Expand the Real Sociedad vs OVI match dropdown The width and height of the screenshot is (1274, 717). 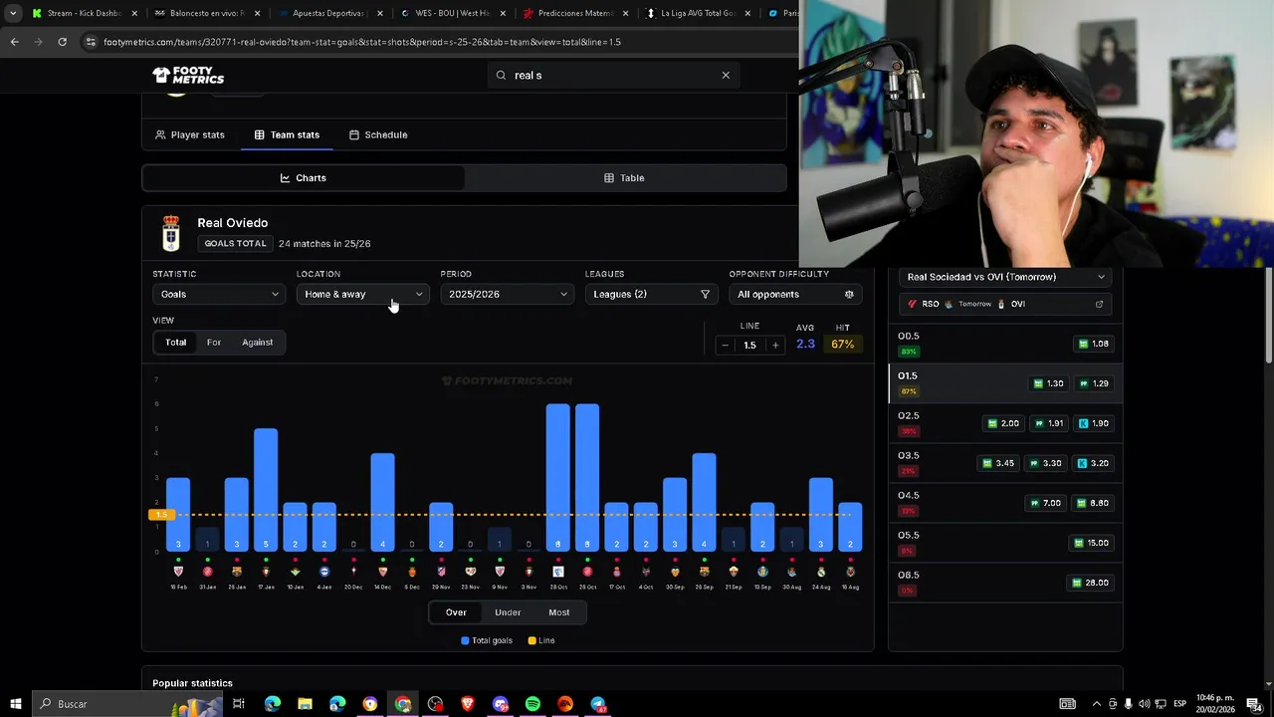pos(1005,277)
